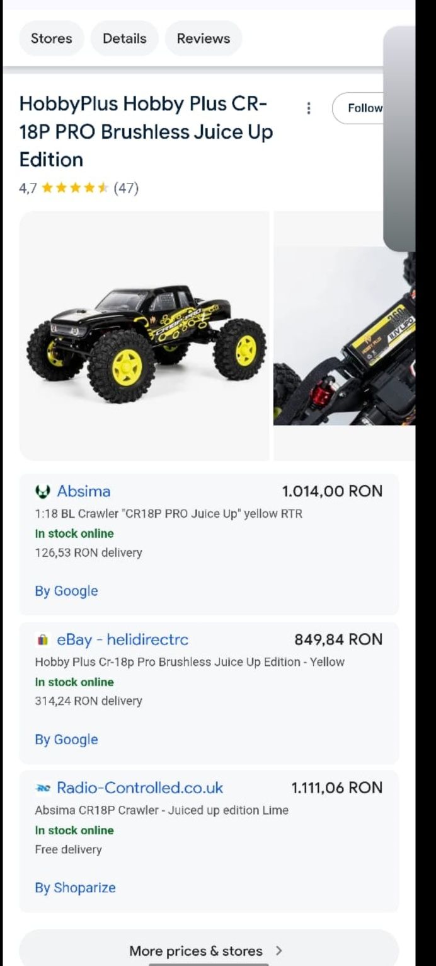The width and height of the screenshot is (436, 966).
Task: Switch to the Reviews tab
Action: click(x=204, y=38)
